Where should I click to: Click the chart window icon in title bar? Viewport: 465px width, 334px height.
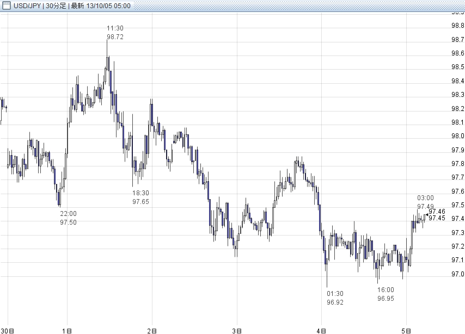click(x=6, y=5)
